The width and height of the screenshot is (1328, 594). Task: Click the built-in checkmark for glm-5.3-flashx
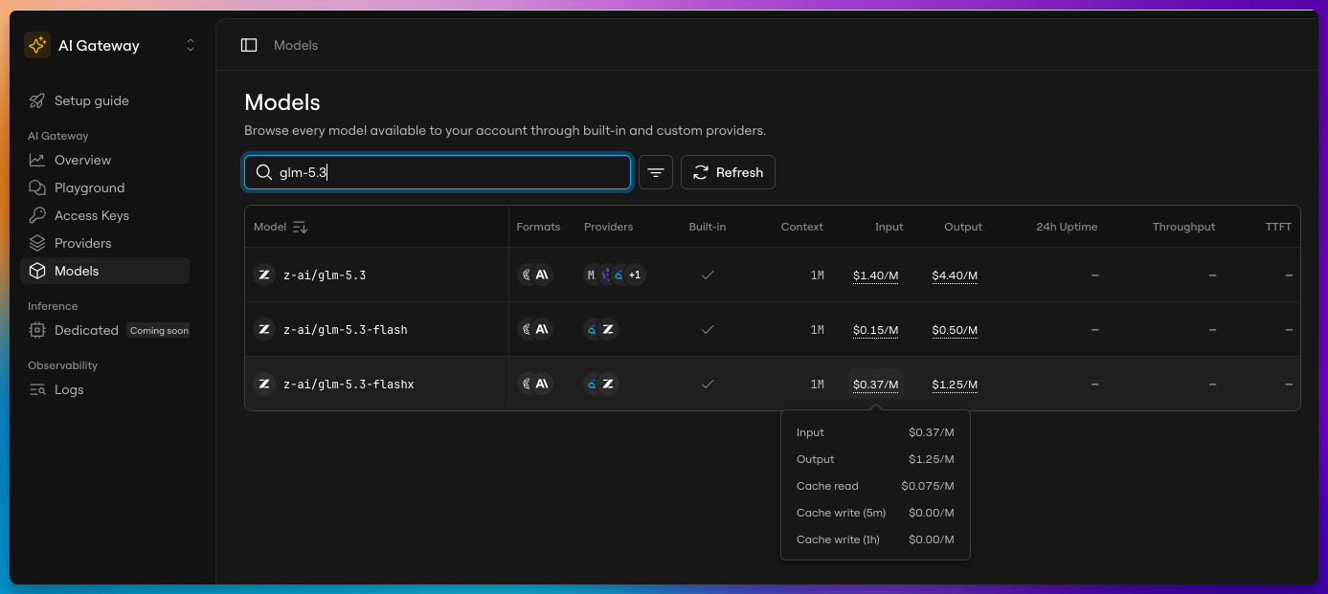tap(708, 384)
